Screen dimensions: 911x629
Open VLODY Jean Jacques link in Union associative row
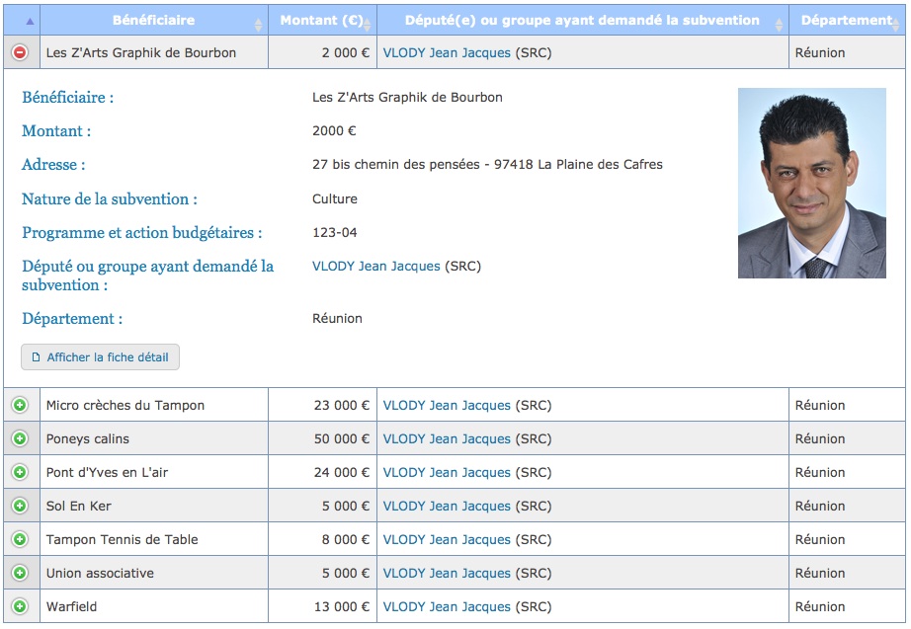tap(447, 574)
